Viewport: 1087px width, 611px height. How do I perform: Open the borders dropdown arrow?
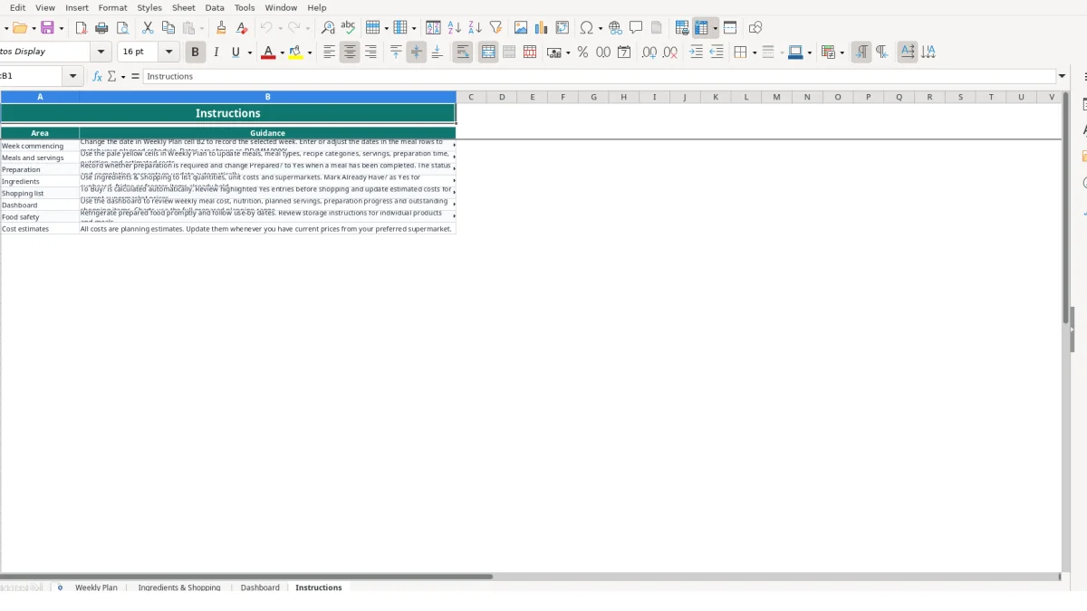(x=754, y=53)
